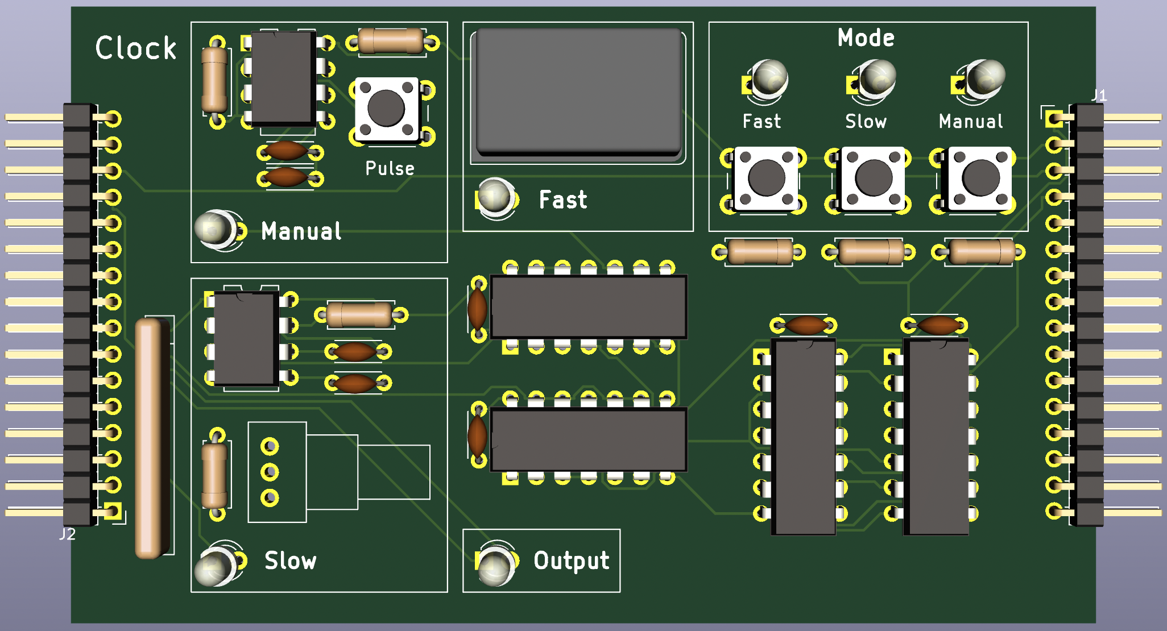The image size is (1167, 631).
Task: Click the large "Manual" label in the Clock section
Action: pos(301,231)
